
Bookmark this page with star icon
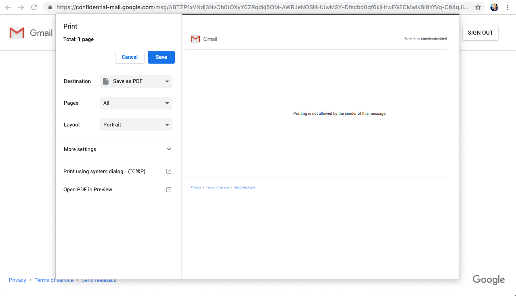click(x=478, y=7)
